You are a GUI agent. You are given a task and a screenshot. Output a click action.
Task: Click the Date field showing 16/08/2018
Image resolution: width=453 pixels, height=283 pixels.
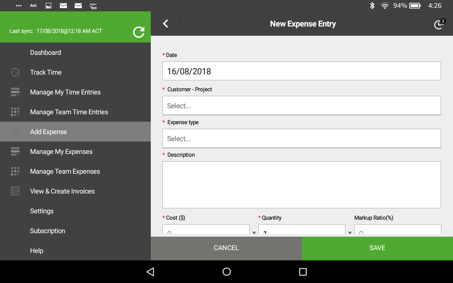click(x=302, y=71)
